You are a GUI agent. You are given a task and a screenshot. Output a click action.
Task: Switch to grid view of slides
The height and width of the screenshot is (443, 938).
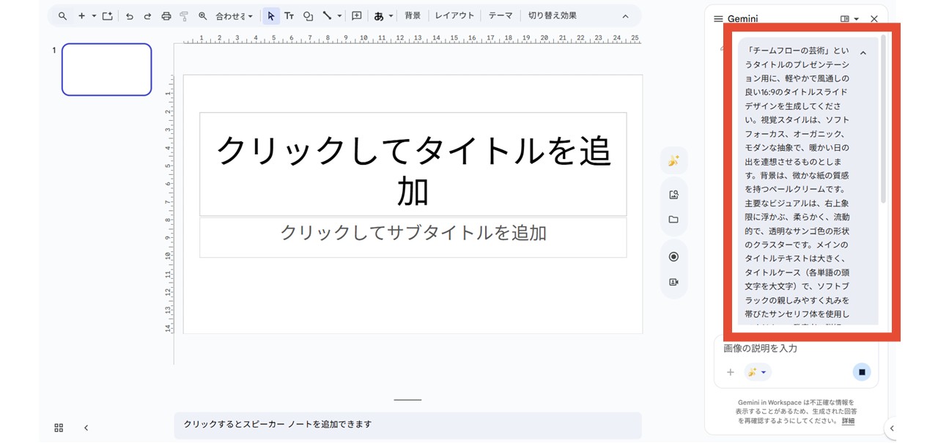pyautogui.click(x=59, y=428)
